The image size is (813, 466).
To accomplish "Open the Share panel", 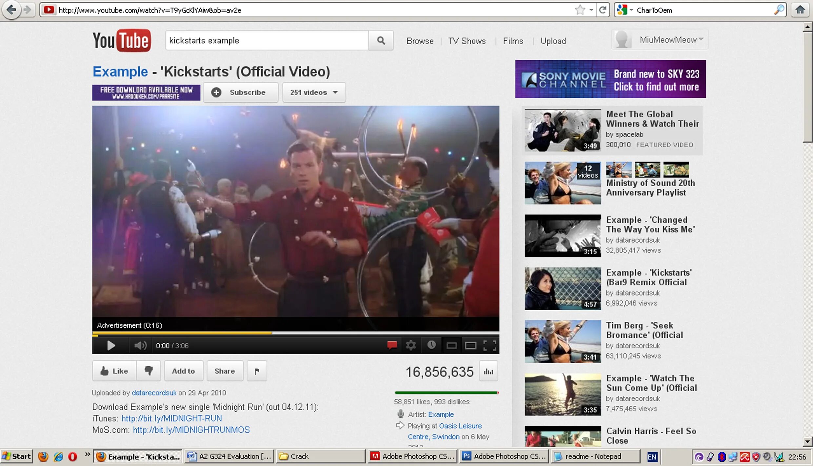I will tap(225, 371).
